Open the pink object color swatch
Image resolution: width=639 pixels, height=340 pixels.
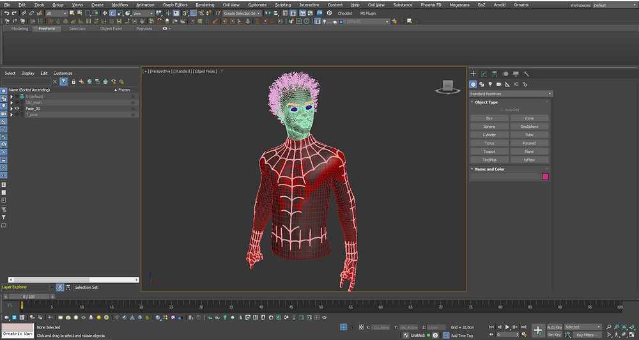click(x=545, y=176)
